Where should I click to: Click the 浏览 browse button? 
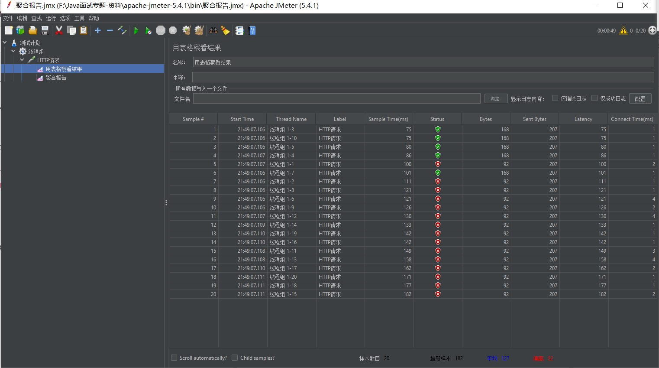click(496, 98)
